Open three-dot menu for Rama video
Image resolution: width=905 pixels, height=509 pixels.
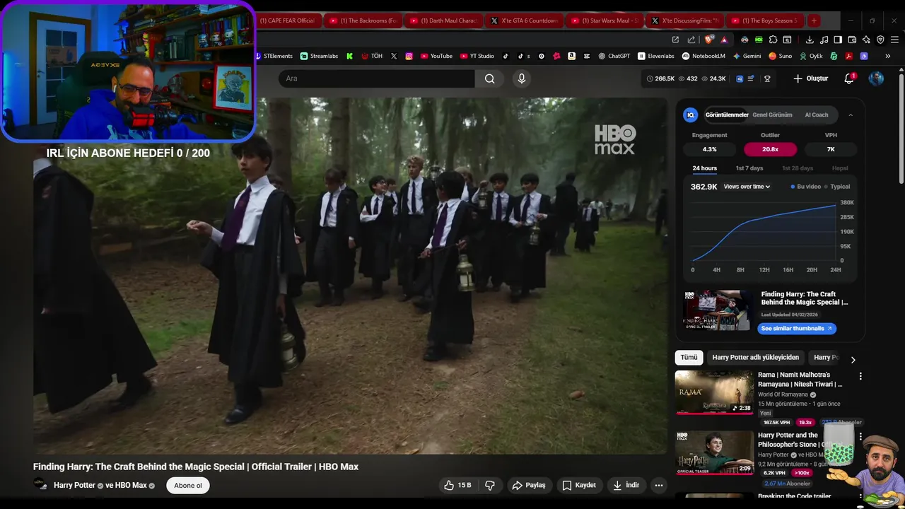coord(860,377)
